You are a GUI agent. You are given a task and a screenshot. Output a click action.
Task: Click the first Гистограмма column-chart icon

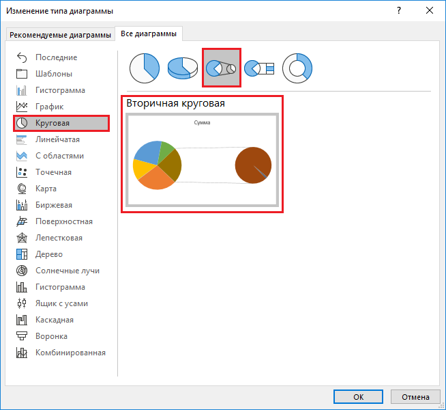22,90
